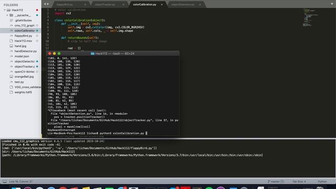Click the VOG_cross_validated file icon
The image size is (336, 189).
pos(12,87)
